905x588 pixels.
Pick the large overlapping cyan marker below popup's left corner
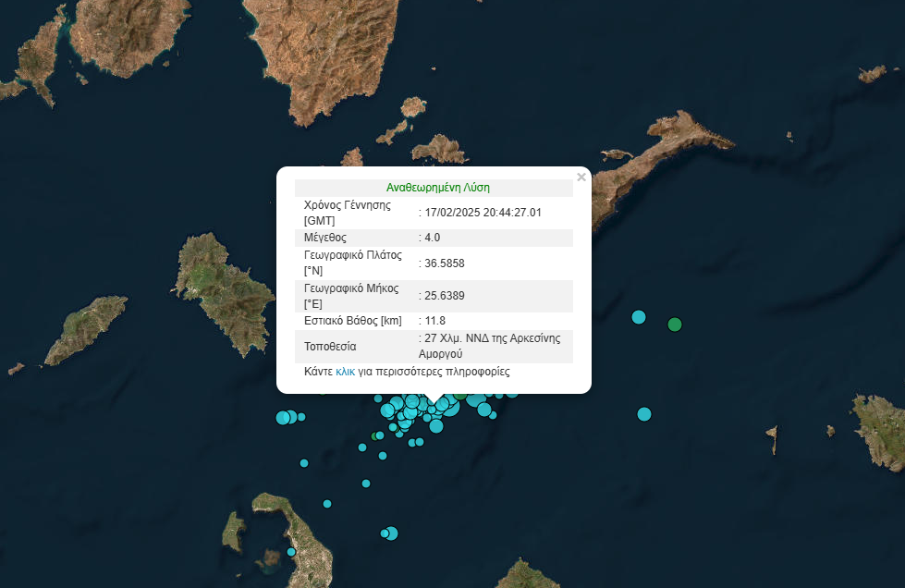[x=284, y=417]
